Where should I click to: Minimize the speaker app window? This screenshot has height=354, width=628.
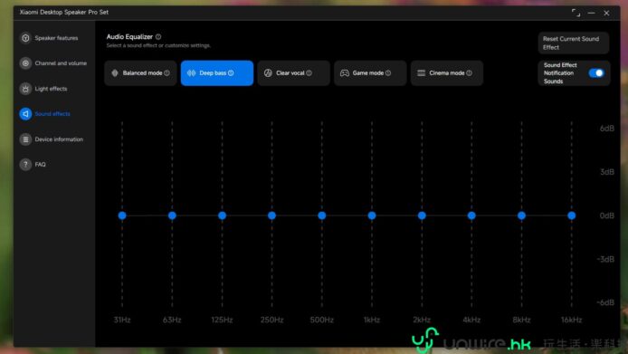point(592,13)
